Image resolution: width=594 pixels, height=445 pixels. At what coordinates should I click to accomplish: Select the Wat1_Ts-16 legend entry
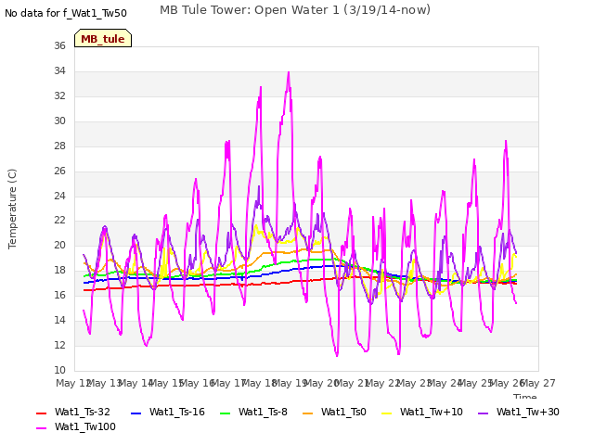(x=168, y=412)
